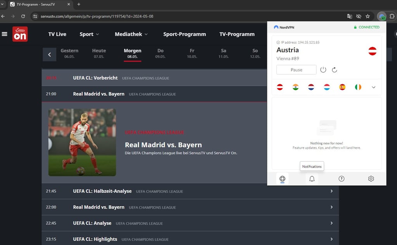
Task: Reload the current page
Action: pos(23,16)
